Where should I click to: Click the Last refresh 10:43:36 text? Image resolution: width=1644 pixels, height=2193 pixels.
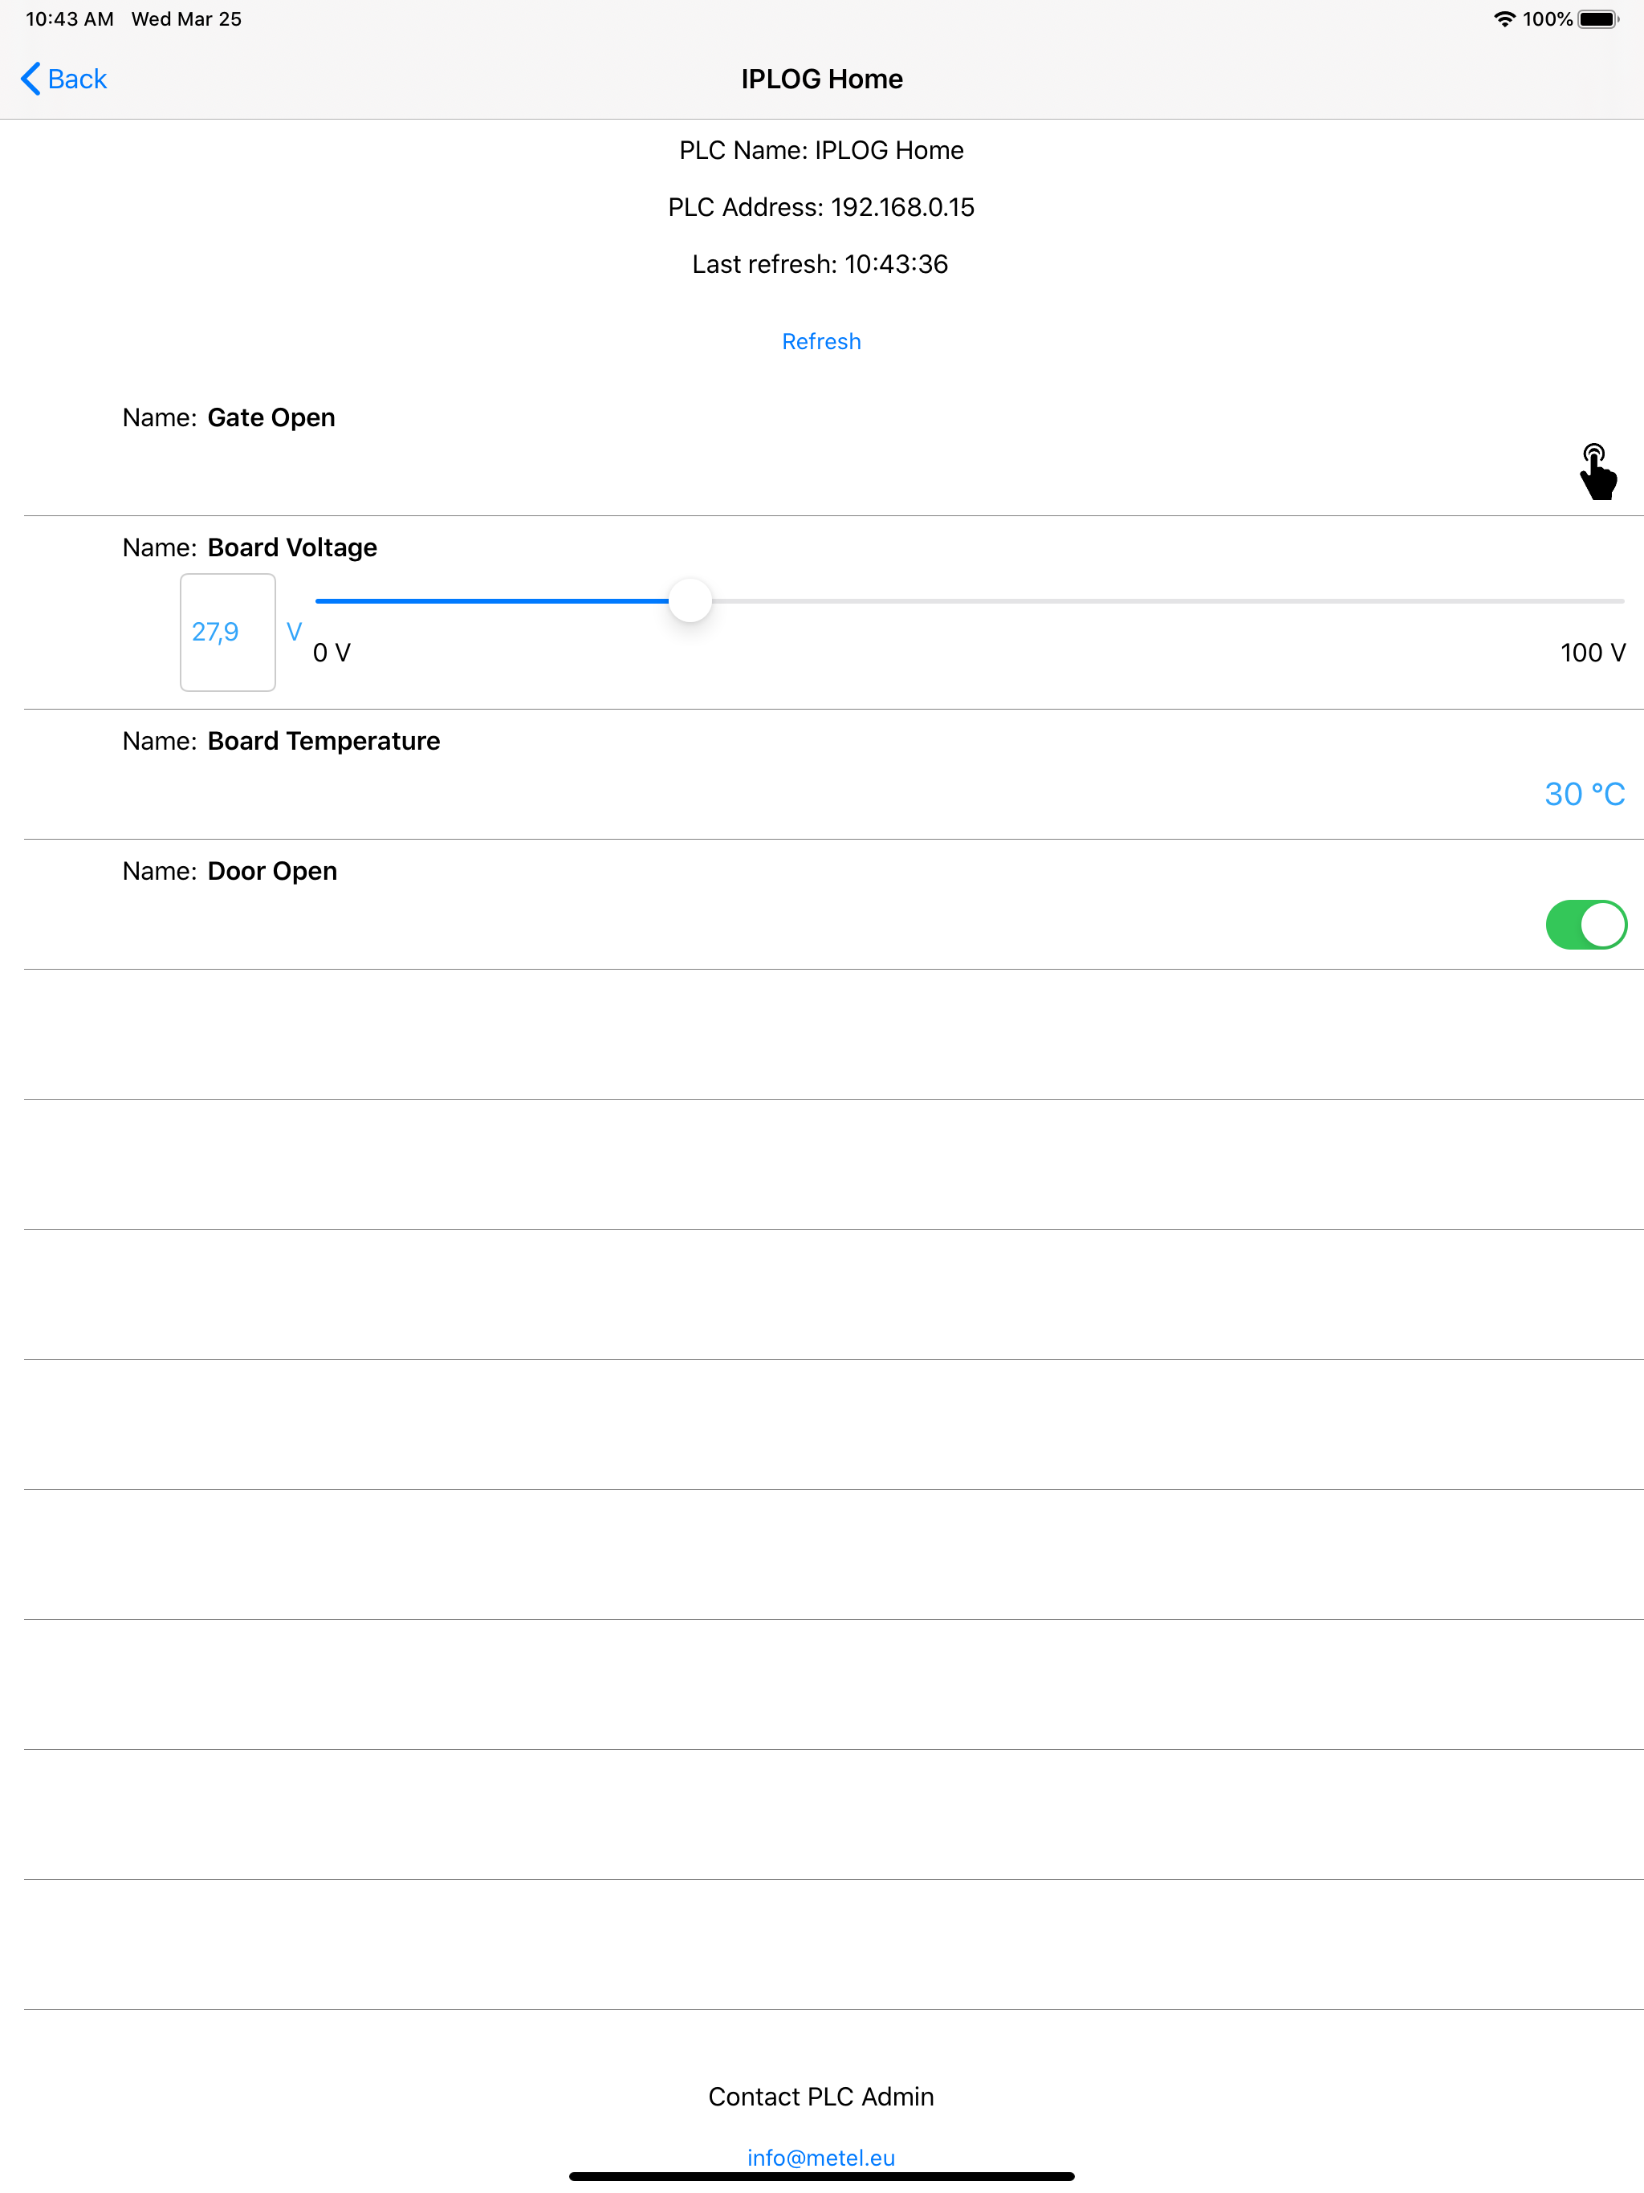(x=820, y=265)
